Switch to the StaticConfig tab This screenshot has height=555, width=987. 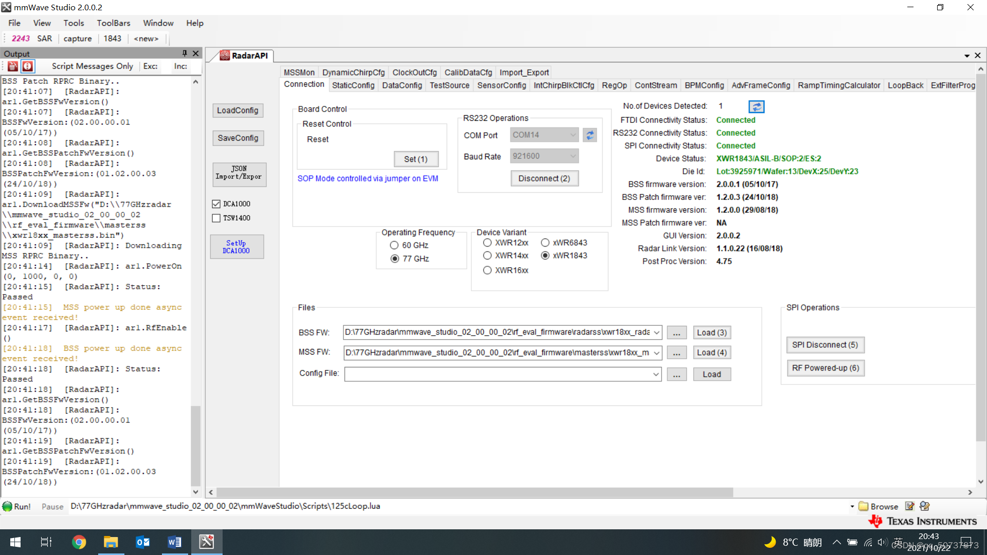(x=353, y=85)
